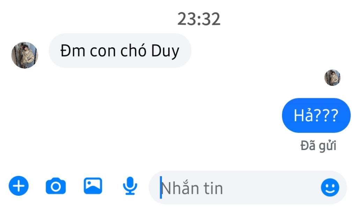
Task: Click the word 'Đm' in the gray bubble
Action: pos(73,51)
